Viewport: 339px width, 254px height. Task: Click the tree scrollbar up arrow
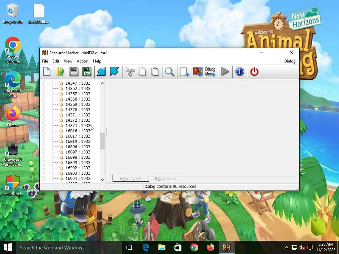point(103,83)
